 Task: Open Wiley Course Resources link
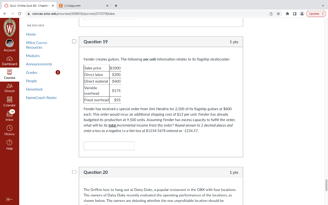point(37,45)
